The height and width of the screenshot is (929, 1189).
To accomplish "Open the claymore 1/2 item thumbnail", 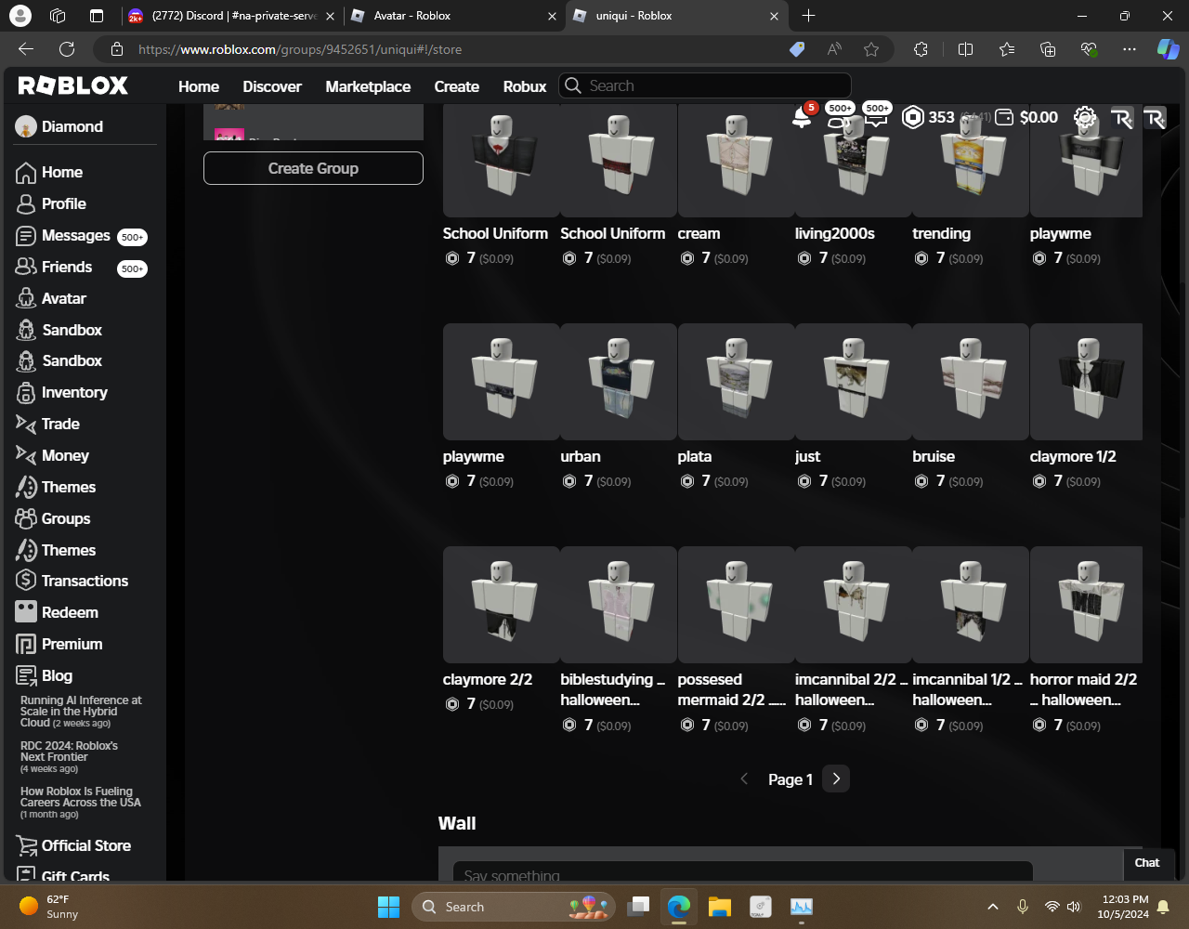I will pyautogui.click(x=1086, y=382).
